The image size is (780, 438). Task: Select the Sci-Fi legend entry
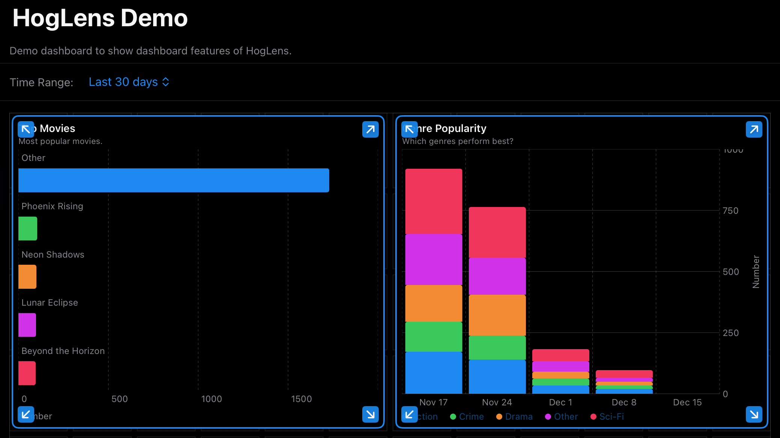click(x=607, y=417)
